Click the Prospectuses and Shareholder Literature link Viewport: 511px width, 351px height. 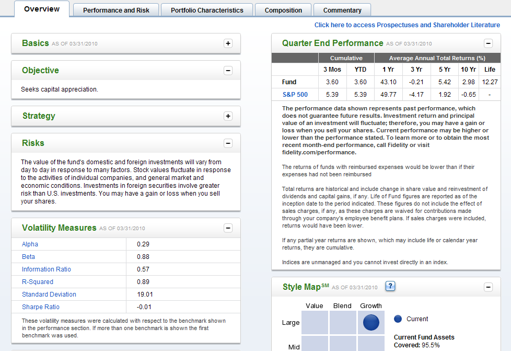click(x=407, y=25)
